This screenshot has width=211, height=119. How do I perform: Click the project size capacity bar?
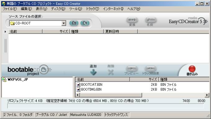pos(105,106)
